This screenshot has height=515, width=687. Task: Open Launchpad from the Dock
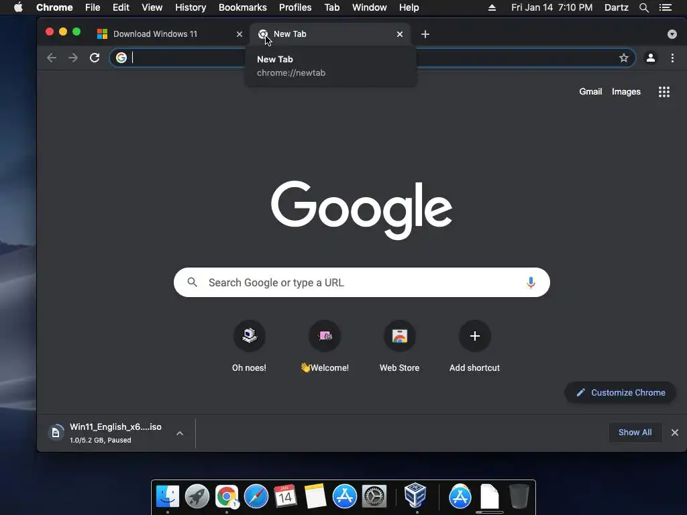197,497
